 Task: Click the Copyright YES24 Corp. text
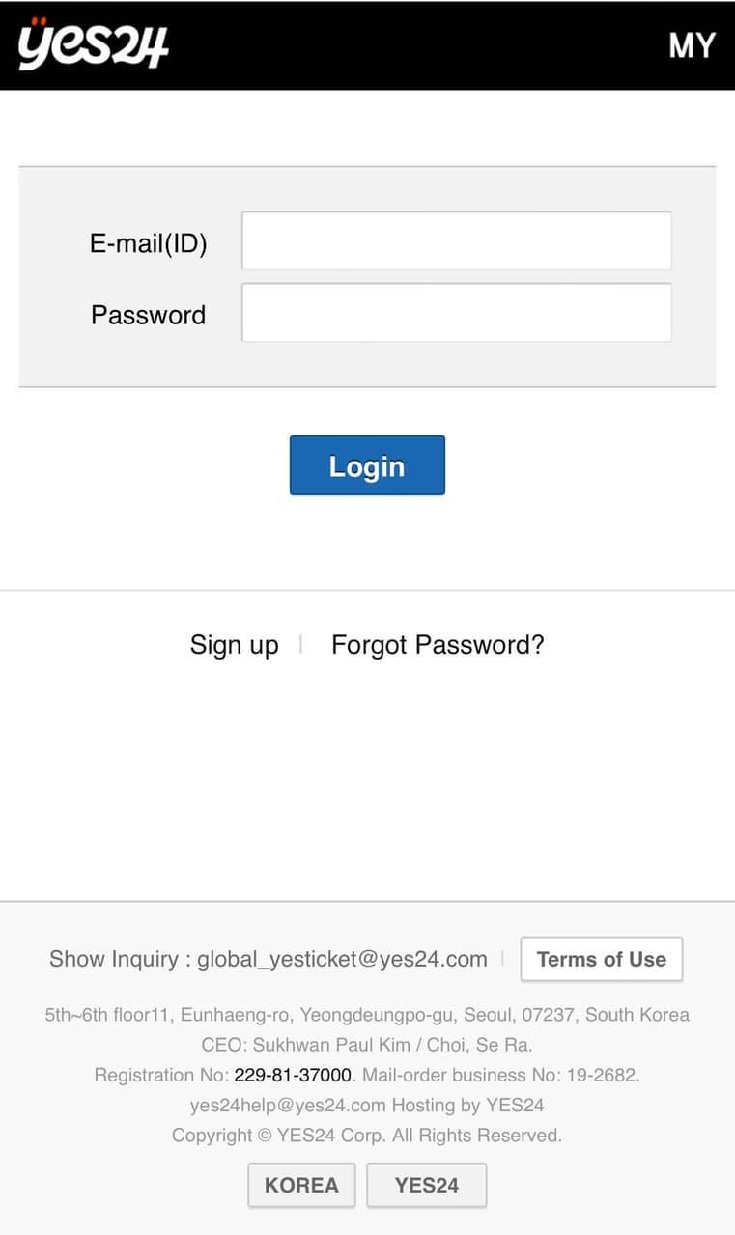tap(367, 1136)
